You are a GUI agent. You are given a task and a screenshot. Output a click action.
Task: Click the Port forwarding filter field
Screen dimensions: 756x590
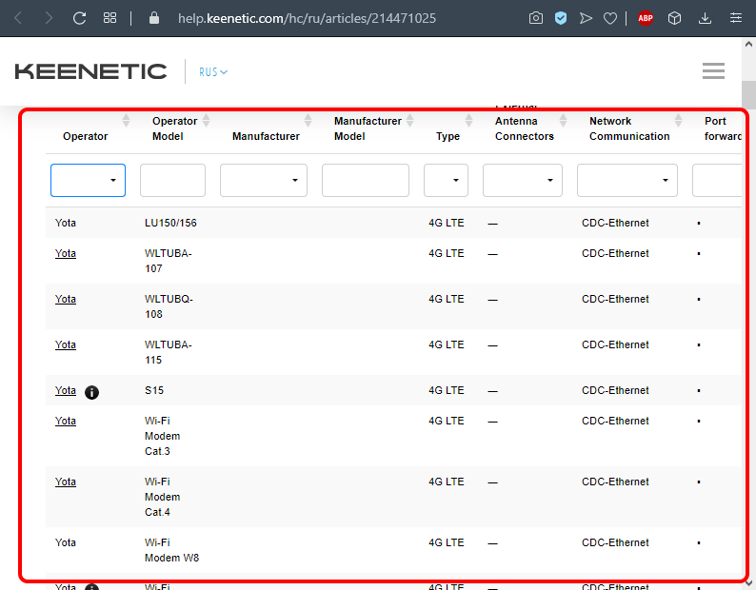717,180
